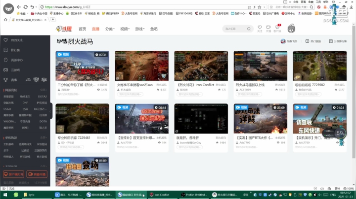This screenshot has height=199, width=356.
Task: Open the 游戏 dropdown in site nav
Action: tap(140, 29)
